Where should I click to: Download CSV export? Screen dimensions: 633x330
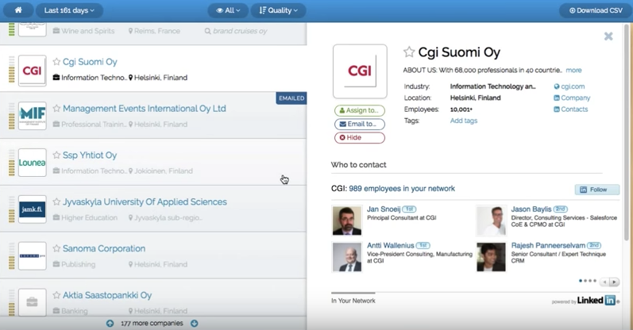pyautogui.click(x=596, y=10)
